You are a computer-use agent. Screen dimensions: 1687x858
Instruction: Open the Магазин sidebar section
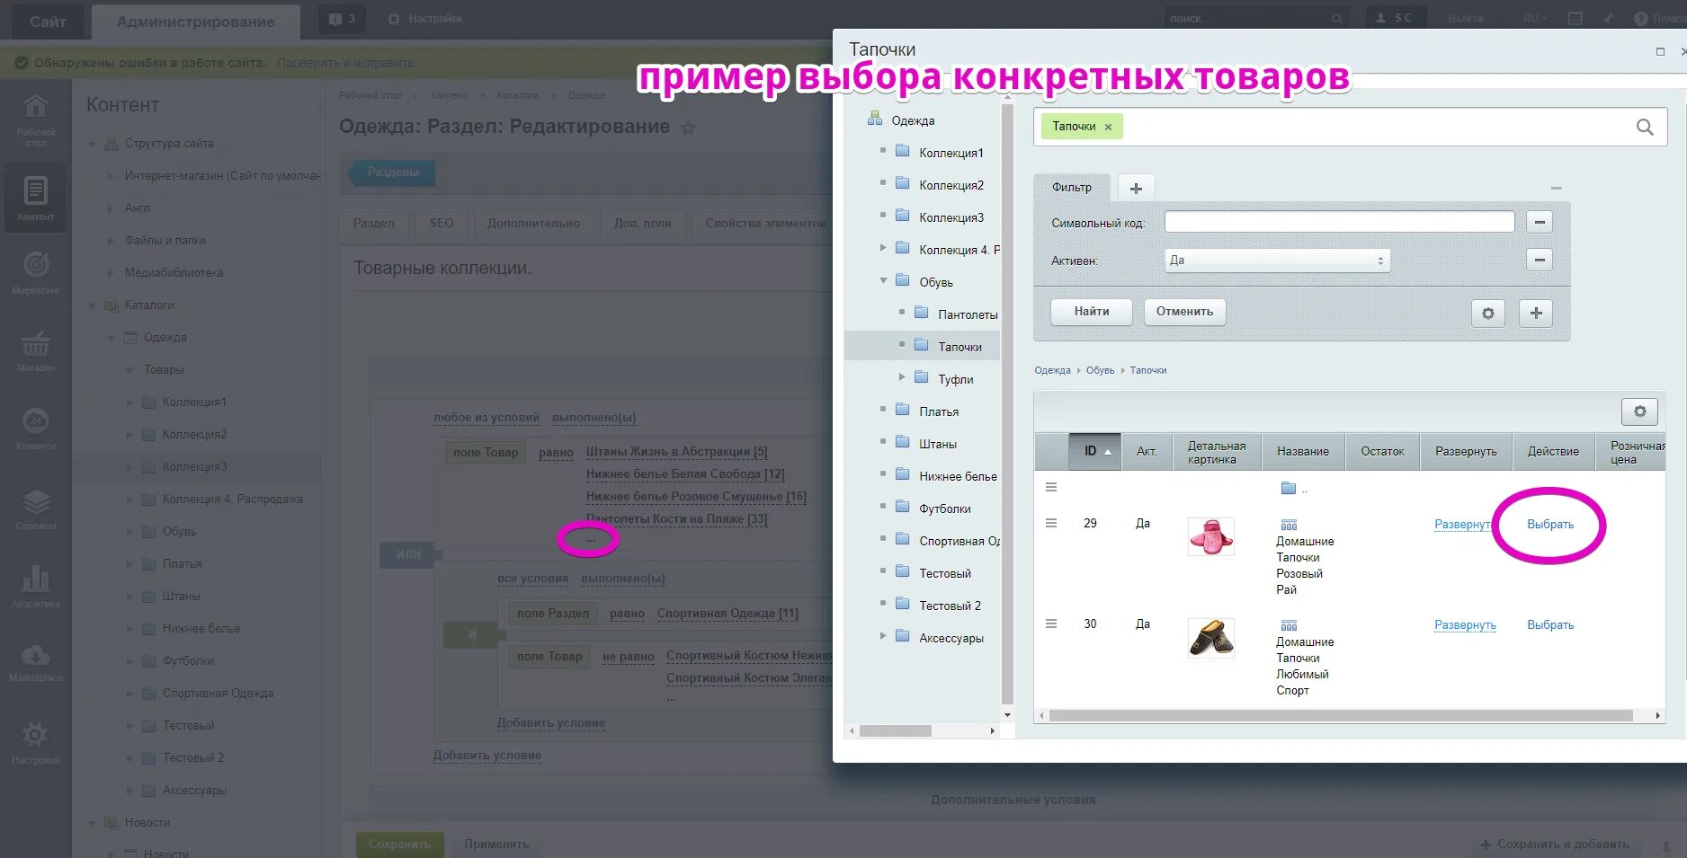click(36, 350)
